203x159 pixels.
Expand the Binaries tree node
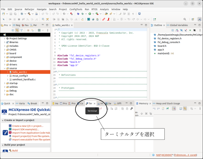pyautogui.click(x=5, y=42)
